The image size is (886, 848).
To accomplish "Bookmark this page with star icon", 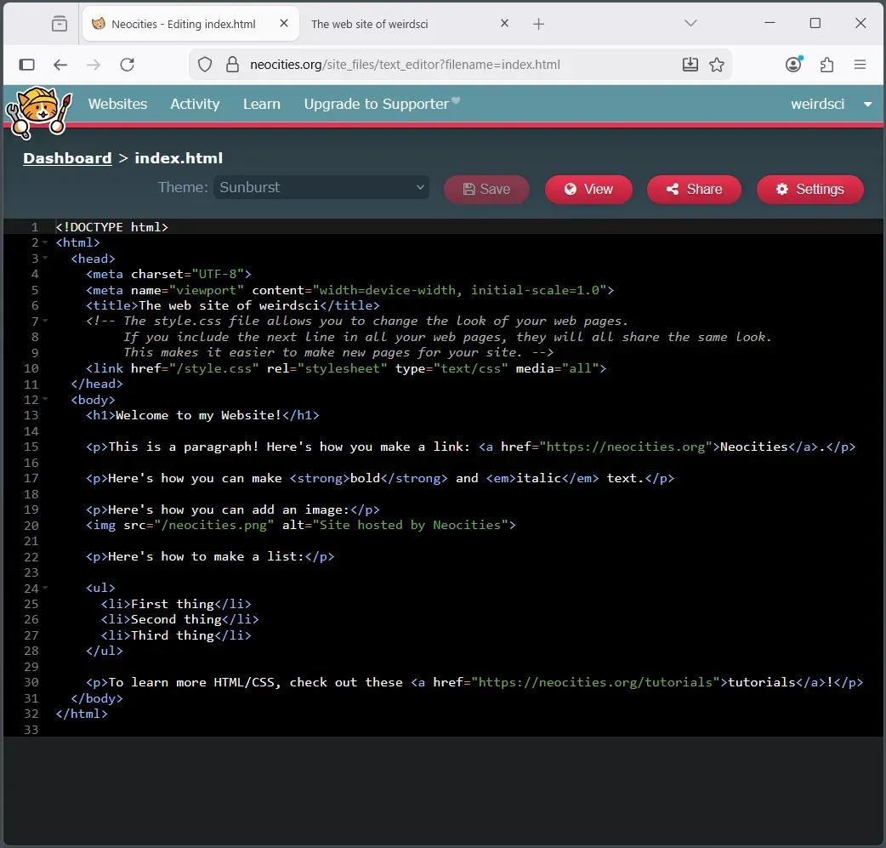I will tap(717, 65).
